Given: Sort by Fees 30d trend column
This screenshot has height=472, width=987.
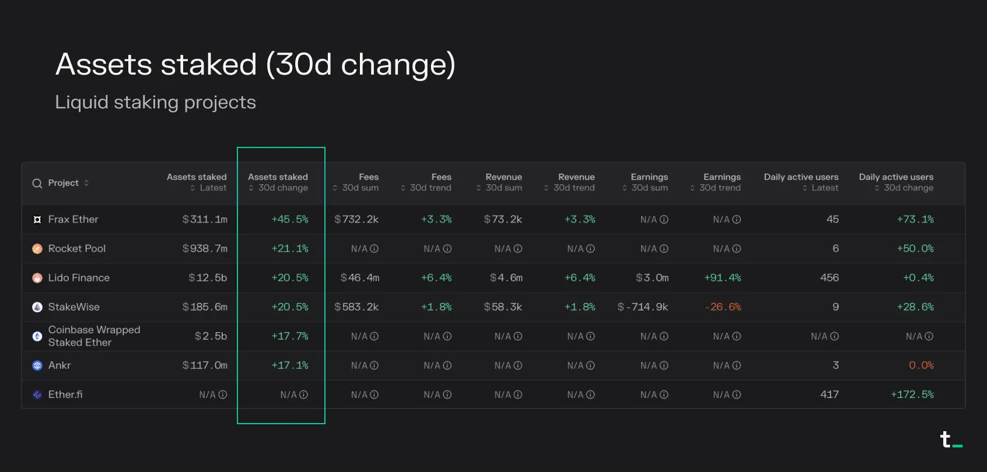Looking at the screenshot, I should coord(426,182).
